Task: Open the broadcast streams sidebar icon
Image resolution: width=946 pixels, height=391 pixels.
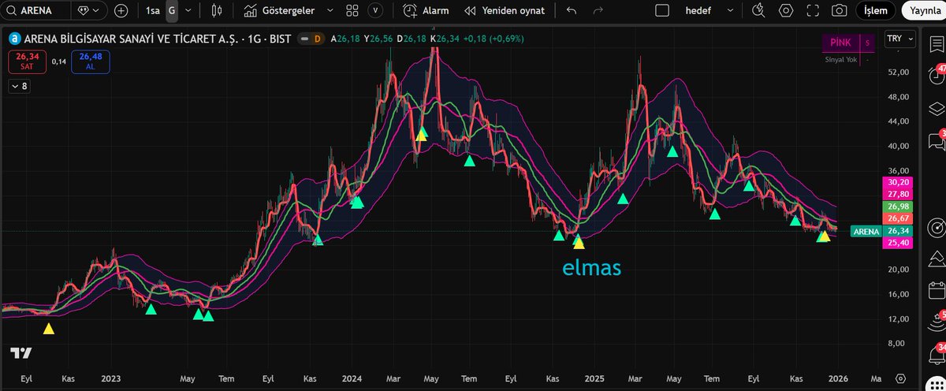Action: 937,321
